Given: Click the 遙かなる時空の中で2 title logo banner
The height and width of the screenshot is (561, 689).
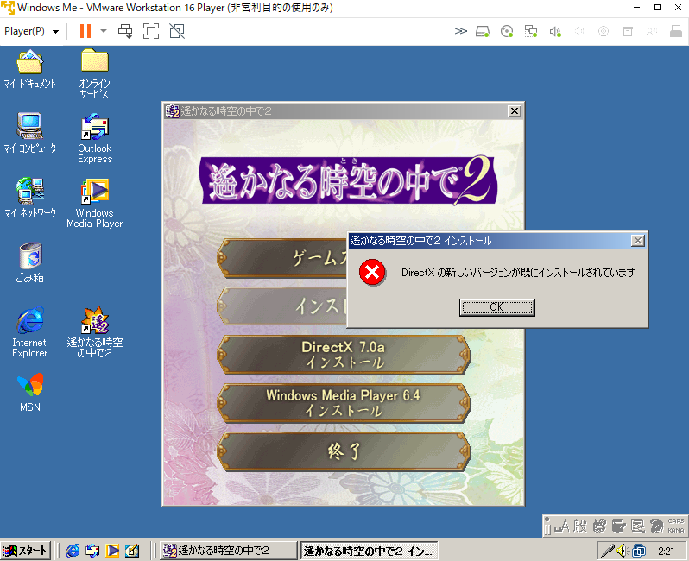Looking at the screenshot, I should click(349, 180).
